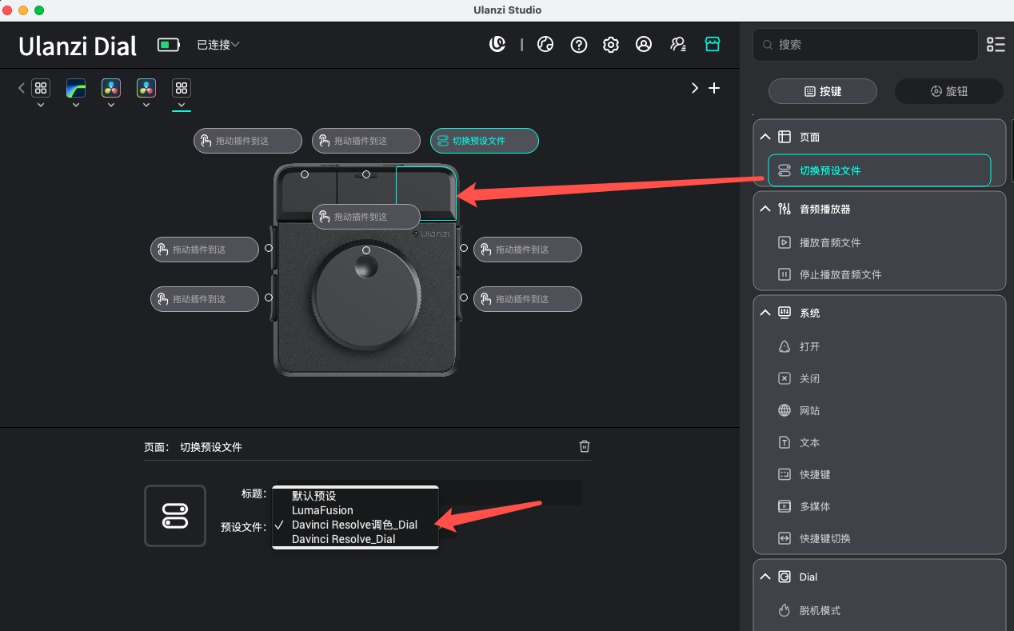
Task: Click the dial gauge icon in header
Action: pyautogui.click(x=545, y=45)
